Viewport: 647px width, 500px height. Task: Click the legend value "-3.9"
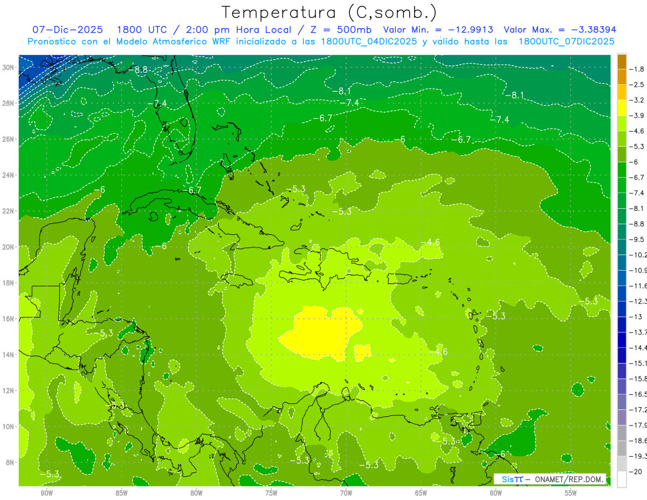pyautogui.click(x=638, y=115)
